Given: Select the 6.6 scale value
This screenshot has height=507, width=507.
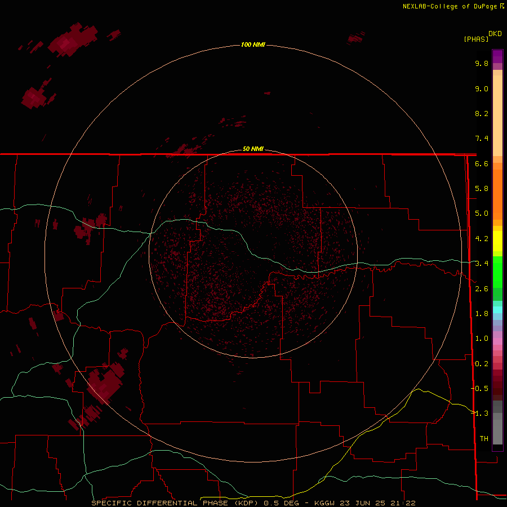Looking at the screenshot, I should click(482, 163).
